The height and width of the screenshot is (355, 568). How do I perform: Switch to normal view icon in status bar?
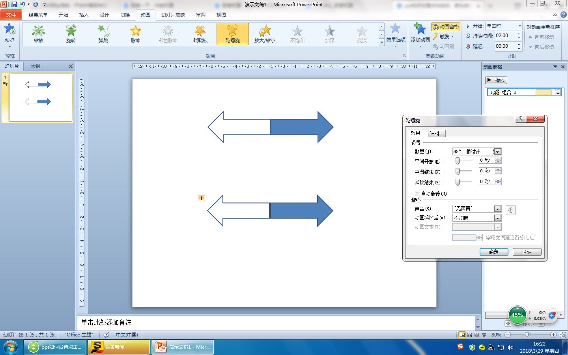(462, 335)
